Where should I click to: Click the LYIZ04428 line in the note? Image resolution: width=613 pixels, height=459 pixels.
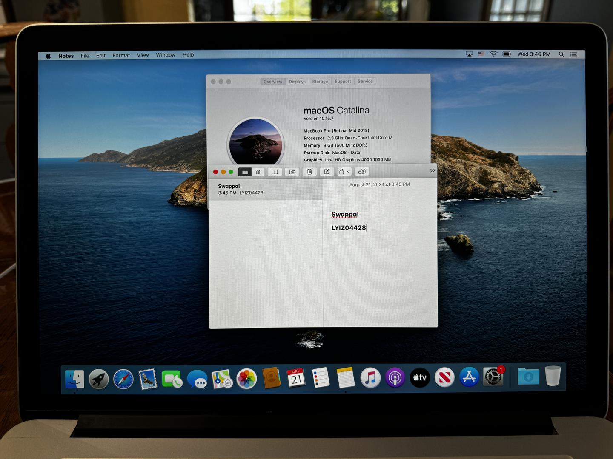pos(349,228)
